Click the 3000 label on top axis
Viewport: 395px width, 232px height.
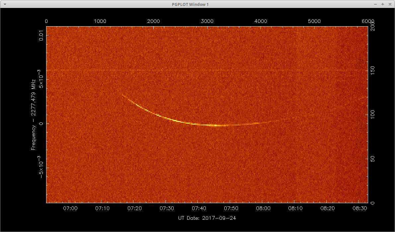click(x=207, y=21)
